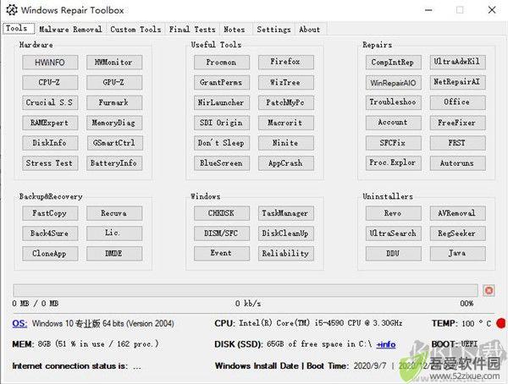Launch CloneApp

click(50, 254)
